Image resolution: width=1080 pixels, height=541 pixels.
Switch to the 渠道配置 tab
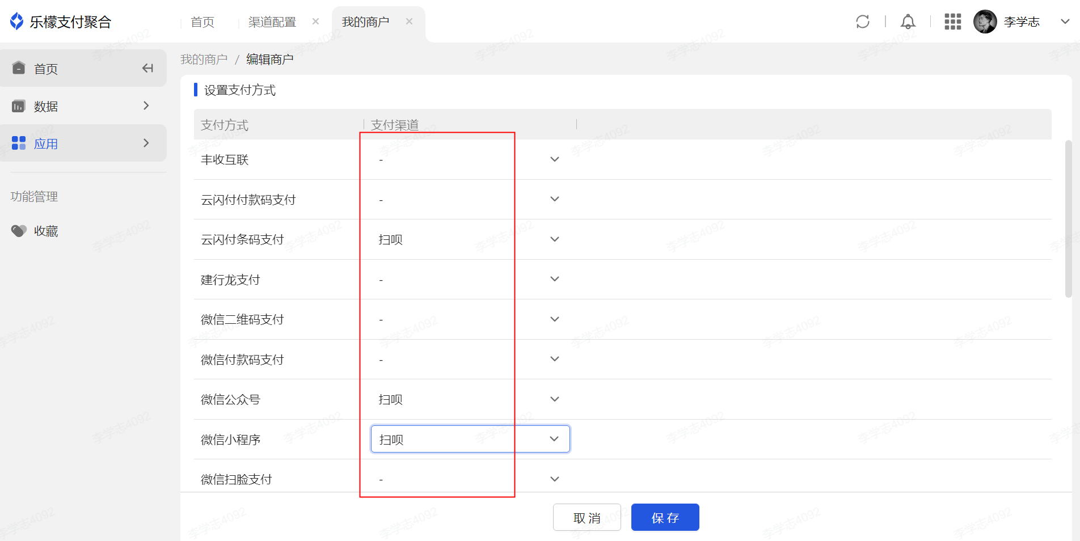point(272,22)
